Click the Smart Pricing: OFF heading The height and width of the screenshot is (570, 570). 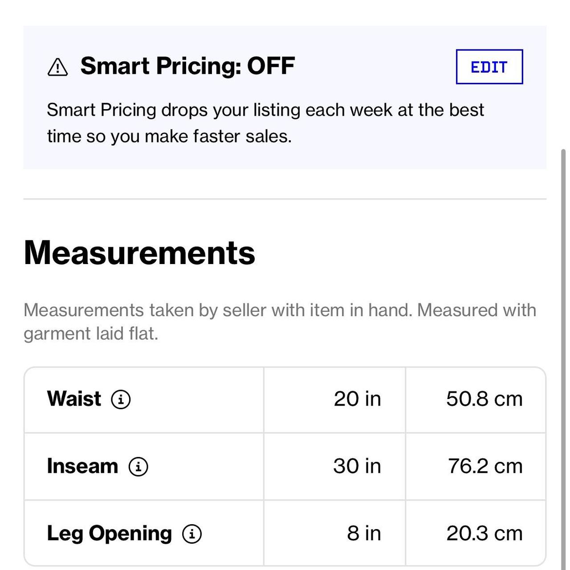(x=187, y=66)
